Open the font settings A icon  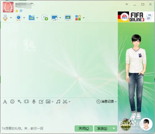pyautogui.click(x=5, y=102)
